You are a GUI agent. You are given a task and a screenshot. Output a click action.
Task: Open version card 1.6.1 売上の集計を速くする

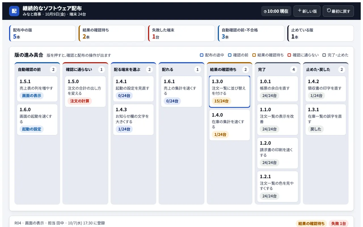click(x=181, y=91)
